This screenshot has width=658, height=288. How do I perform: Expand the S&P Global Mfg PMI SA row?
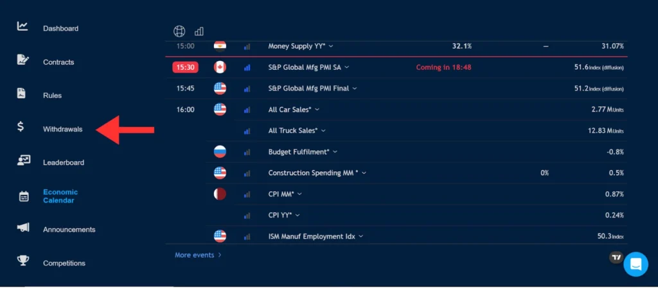point(308,67)
